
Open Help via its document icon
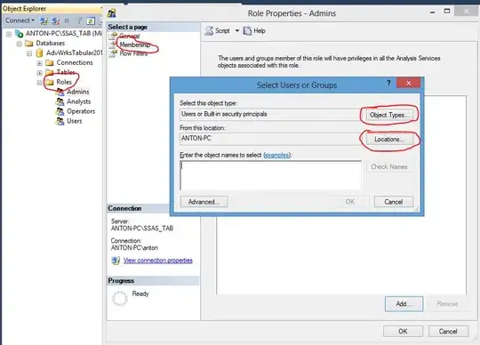tap(247, 31)
